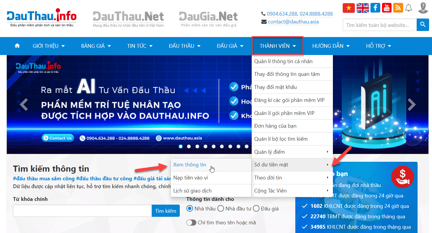
Task: Toggle 'Chỉ tìm theo tên hoặc mã' switch
Action: [x=191, y=223]
